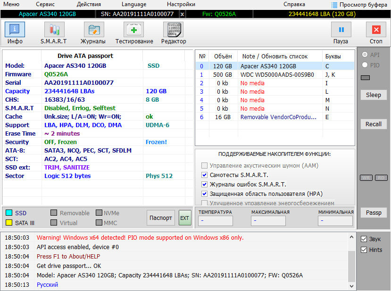The image size is (391, 291).
Task: Toggle Самотесты S.M.A.R.T. checkbox
Action: 204,175
